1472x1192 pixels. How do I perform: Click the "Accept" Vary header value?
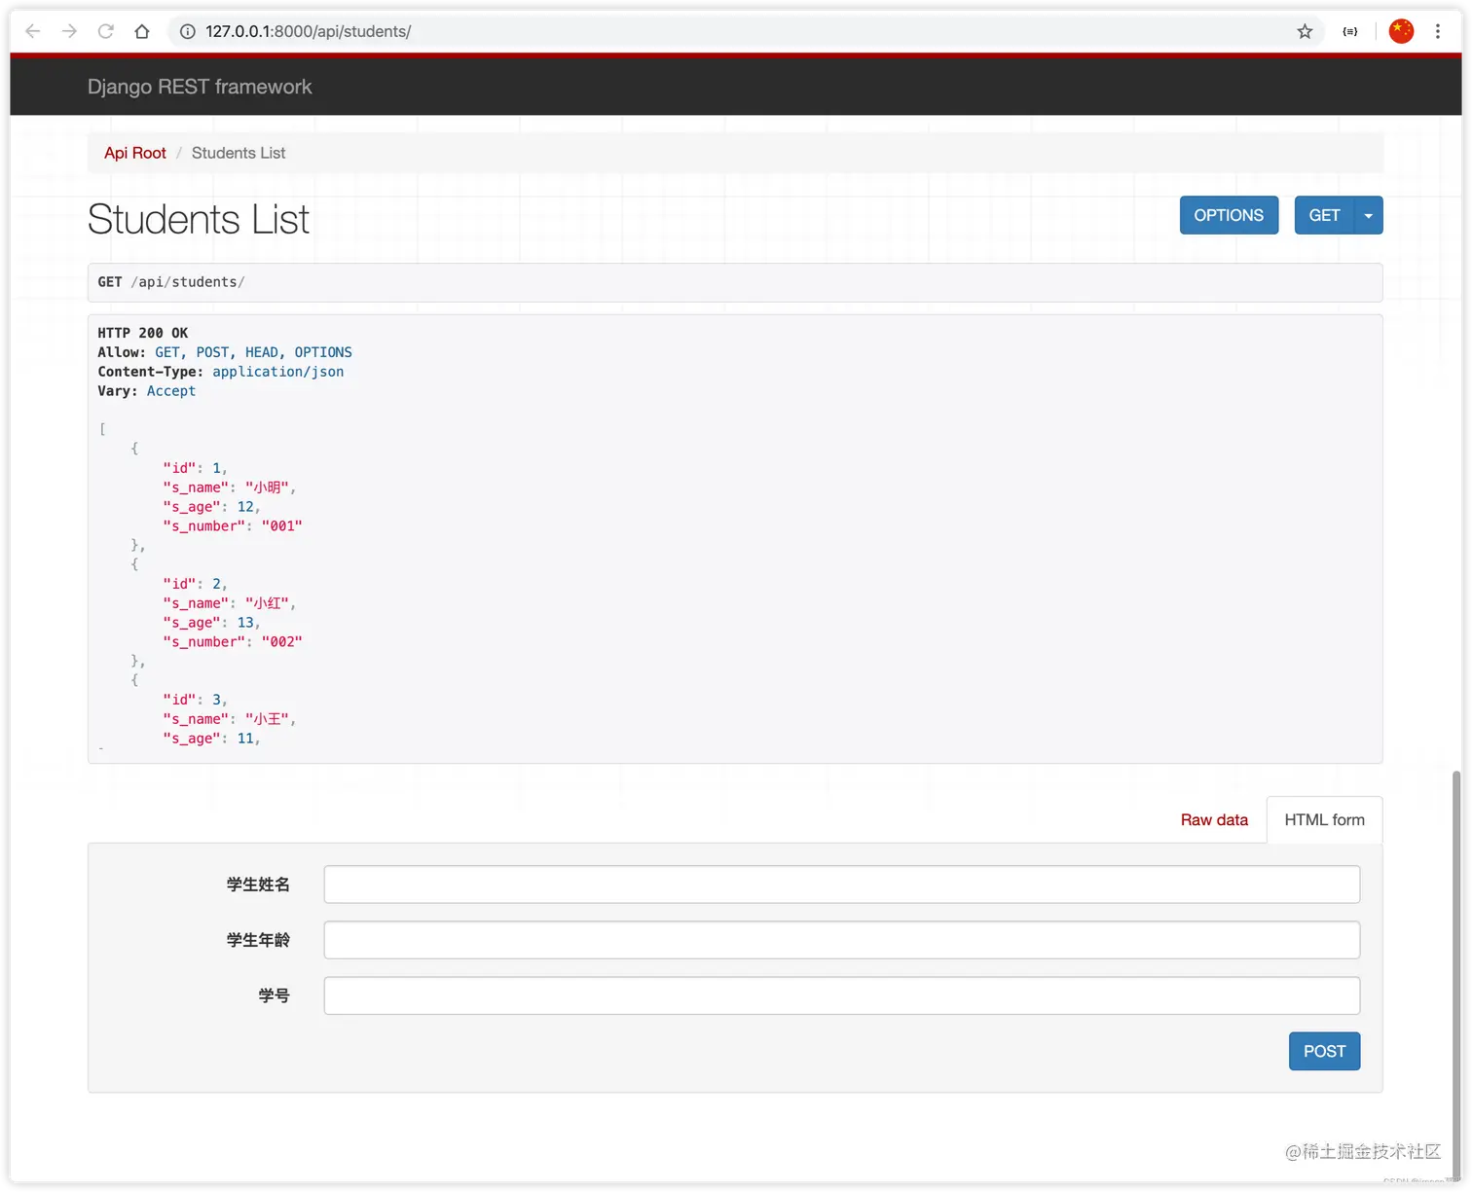tap(171, 391)
